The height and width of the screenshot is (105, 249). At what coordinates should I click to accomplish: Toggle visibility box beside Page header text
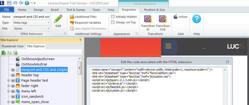pyautogui.click(x=13, y=81)
